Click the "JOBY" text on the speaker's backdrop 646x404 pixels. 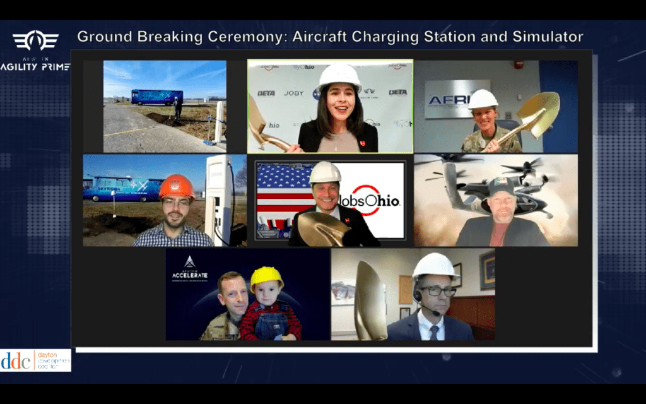(294, 93)
